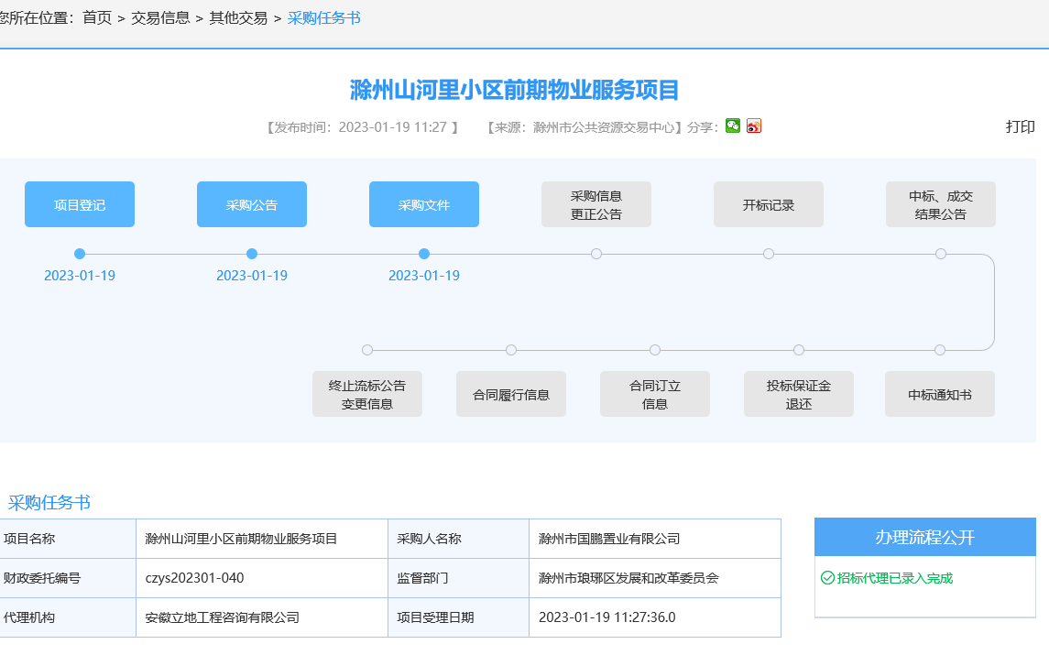The height and width of the screenshot is (666, 1049).
Task: Share page via WeChat icon
Action: [733, 126]
